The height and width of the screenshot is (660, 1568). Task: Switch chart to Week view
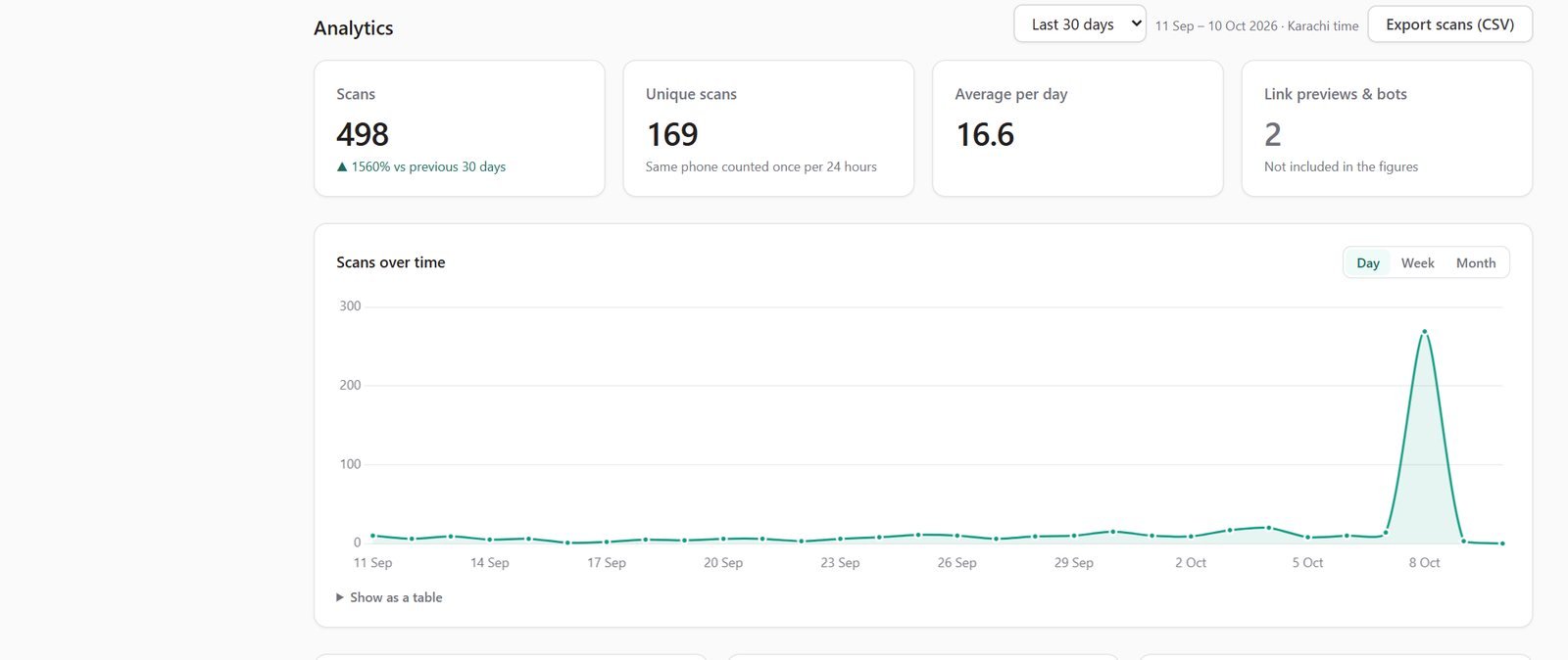(x=1417, y=262)
